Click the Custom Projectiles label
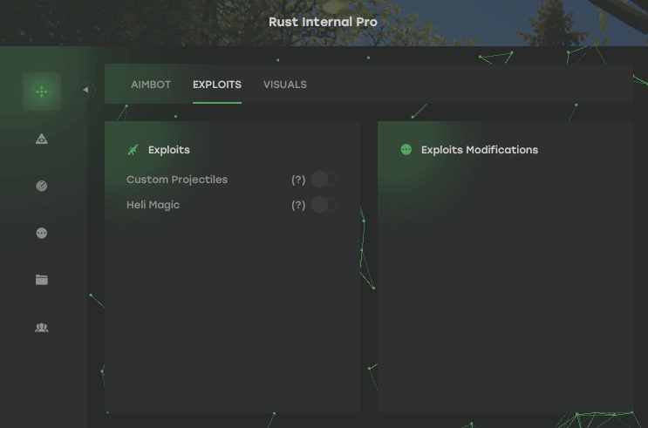 click(x=177, y=180)
